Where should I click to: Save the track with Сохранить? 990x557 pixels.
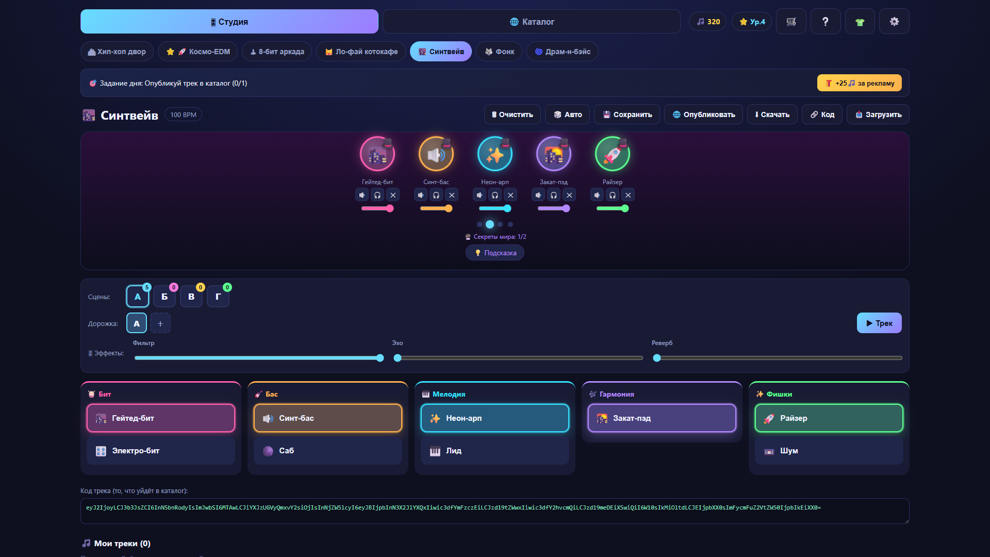click(627, 114)
